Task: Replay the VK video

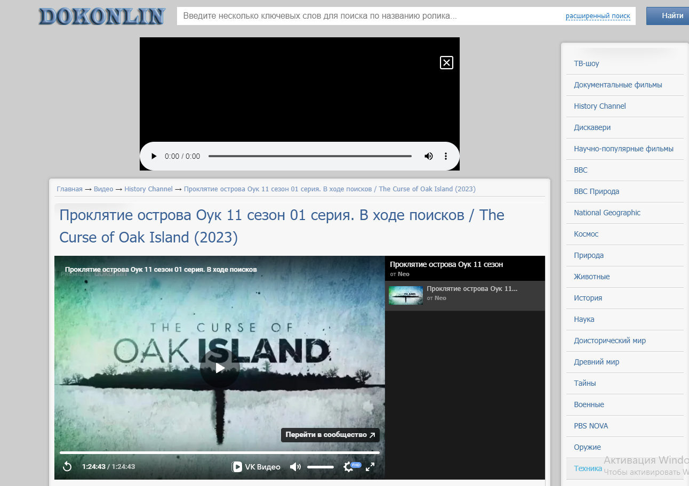Action: (x=67, y=467)
